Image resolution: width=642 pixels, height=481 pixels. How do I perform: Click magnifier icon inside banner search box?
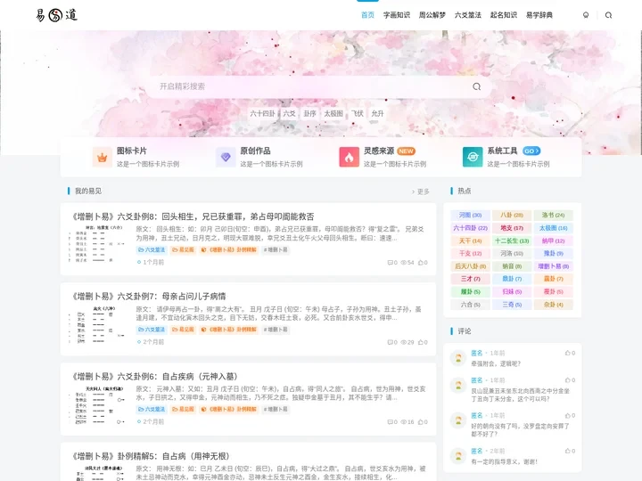pyautogui.click(x=476, y=86)
